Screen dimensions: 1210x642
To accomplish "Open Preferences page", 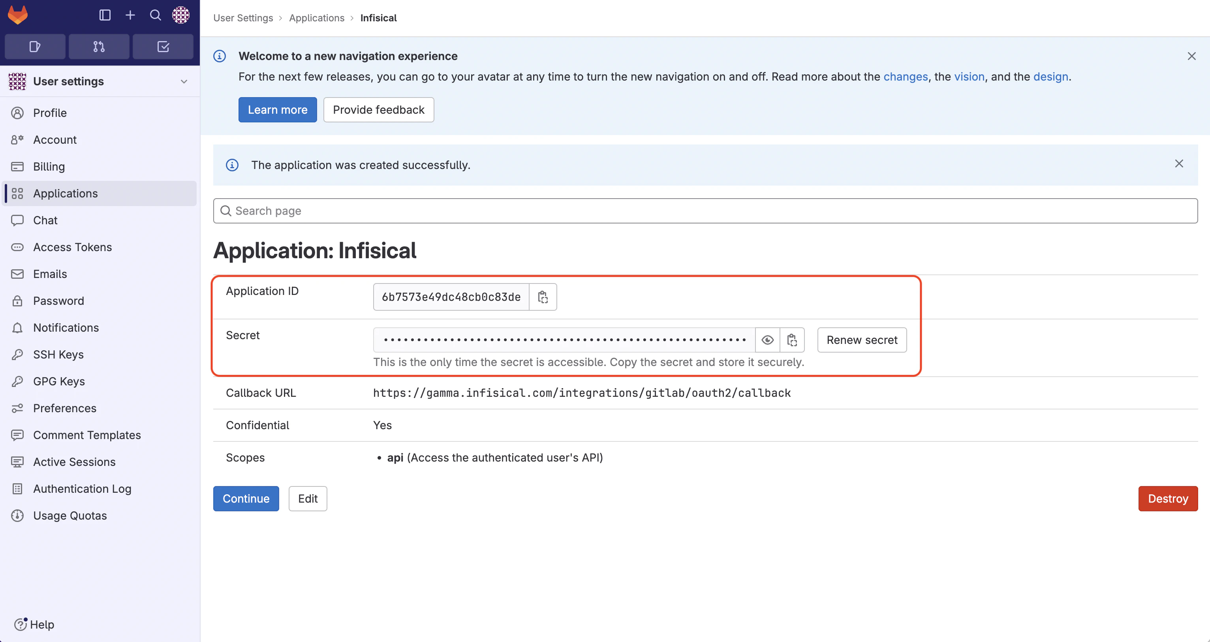I will [100, 408].
